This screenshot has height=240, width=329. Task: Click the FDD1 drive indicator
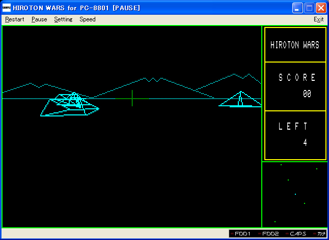241,234
